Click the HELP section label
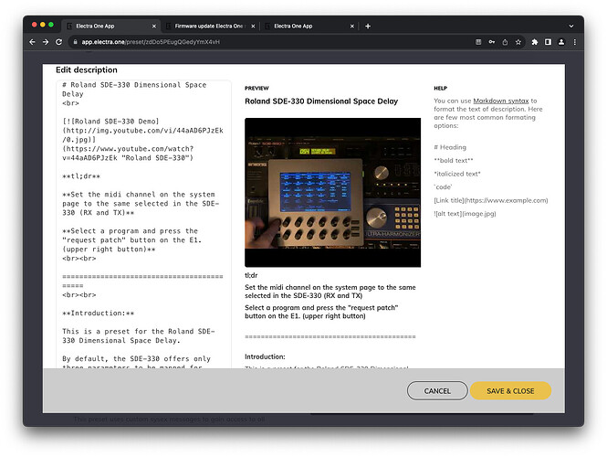Viewport: 607px width, 457px height. click(440, 88)
